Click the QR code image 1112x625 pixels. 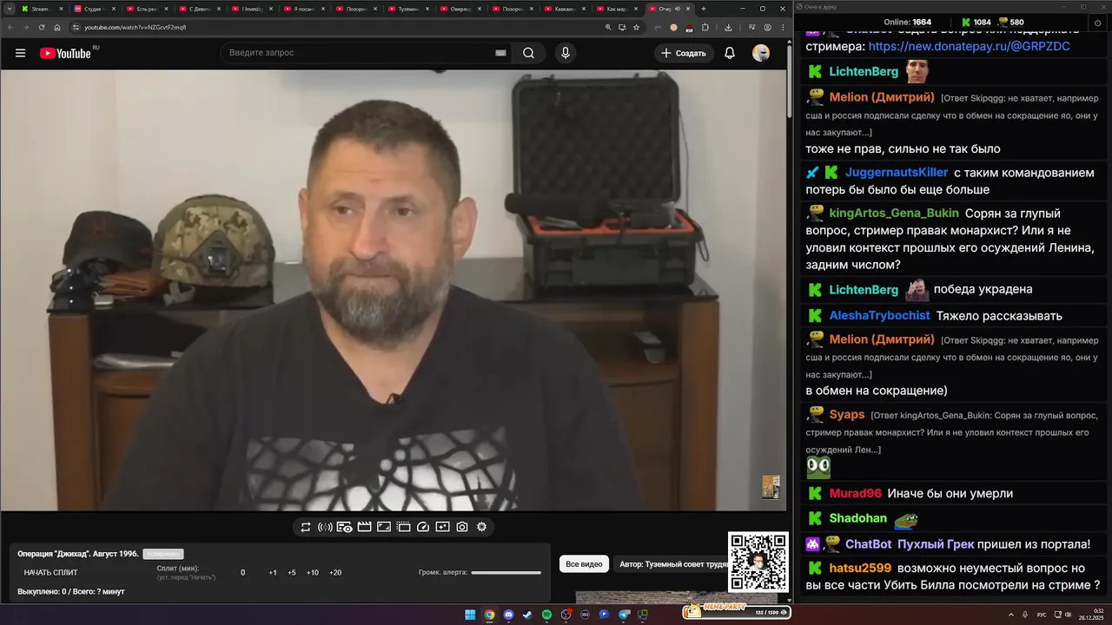[x=758, y=562]
